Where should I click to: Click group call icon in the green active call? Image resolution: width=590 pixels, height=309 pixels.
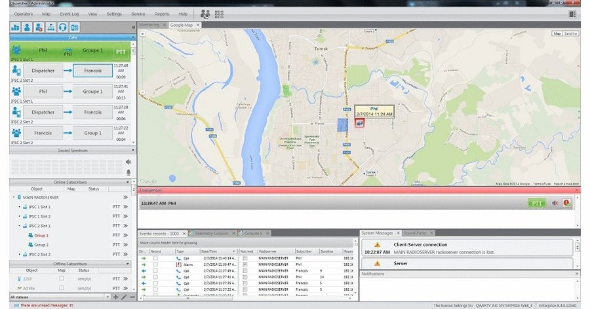tap(16, 50)
